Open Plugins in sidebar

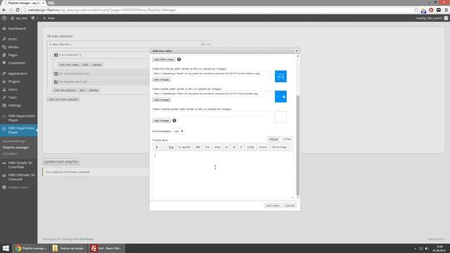[x=14, y=82]
